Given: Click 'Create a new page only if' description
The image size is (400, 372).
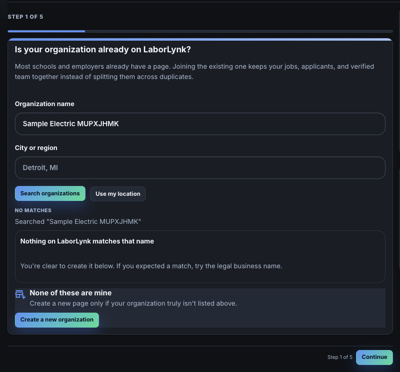Looking at the screenshot, I should [134, 303].
